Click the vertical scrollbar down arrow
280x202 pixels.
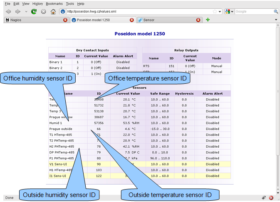point(278,193)
